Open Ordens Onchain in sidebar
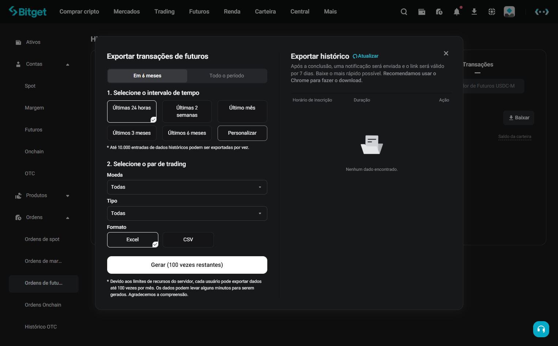Image resolution: width=558 pixels, height=346 pixels. (43, 305)
